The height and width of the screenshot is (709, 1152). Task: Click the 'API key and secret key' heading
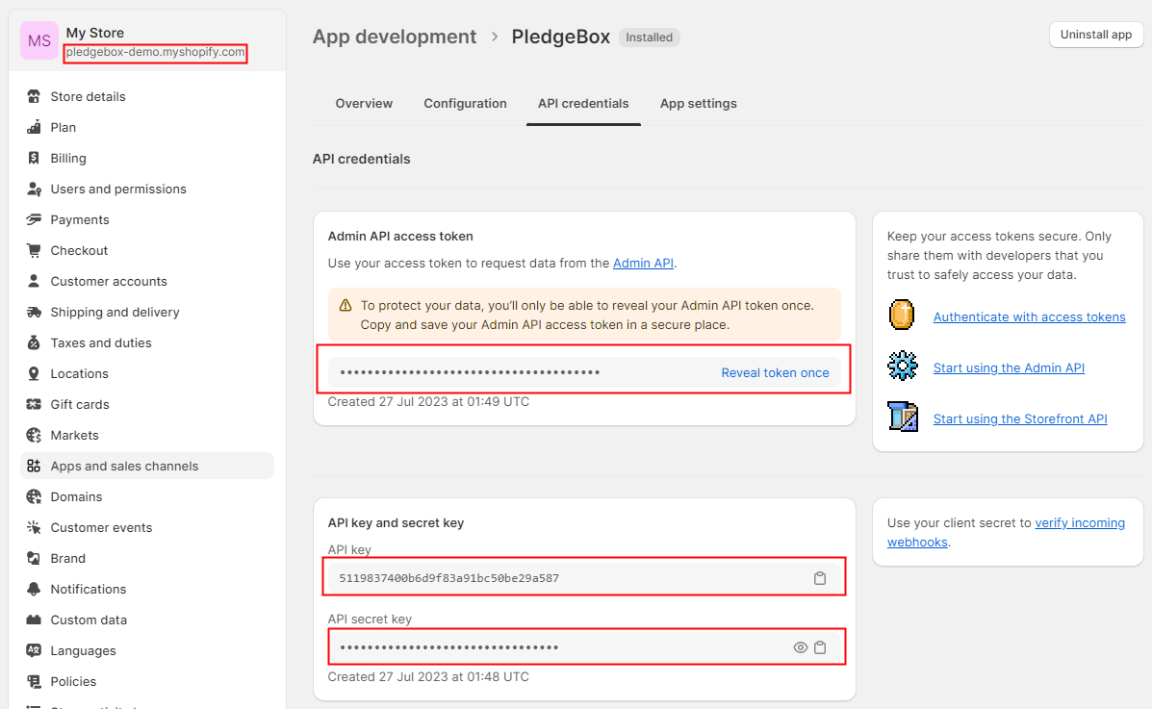click(396, 522)
